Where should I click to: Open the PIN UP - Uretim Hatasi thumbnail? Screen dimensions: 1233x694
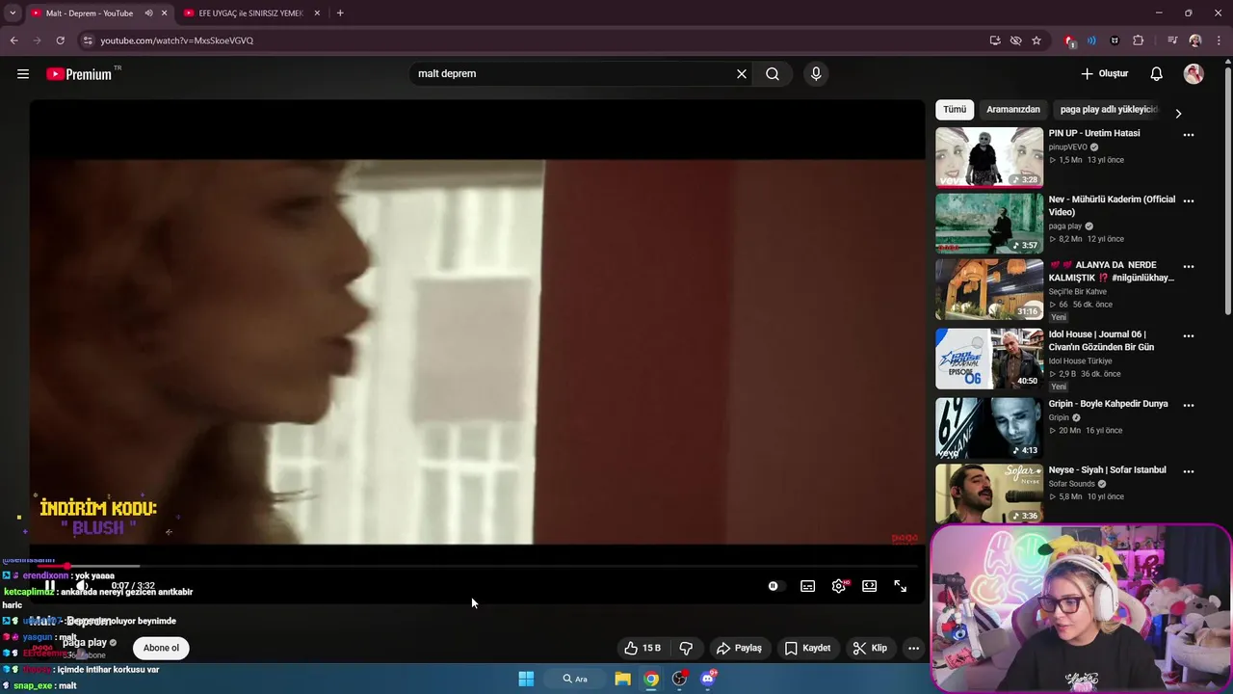tap(989, 157)
